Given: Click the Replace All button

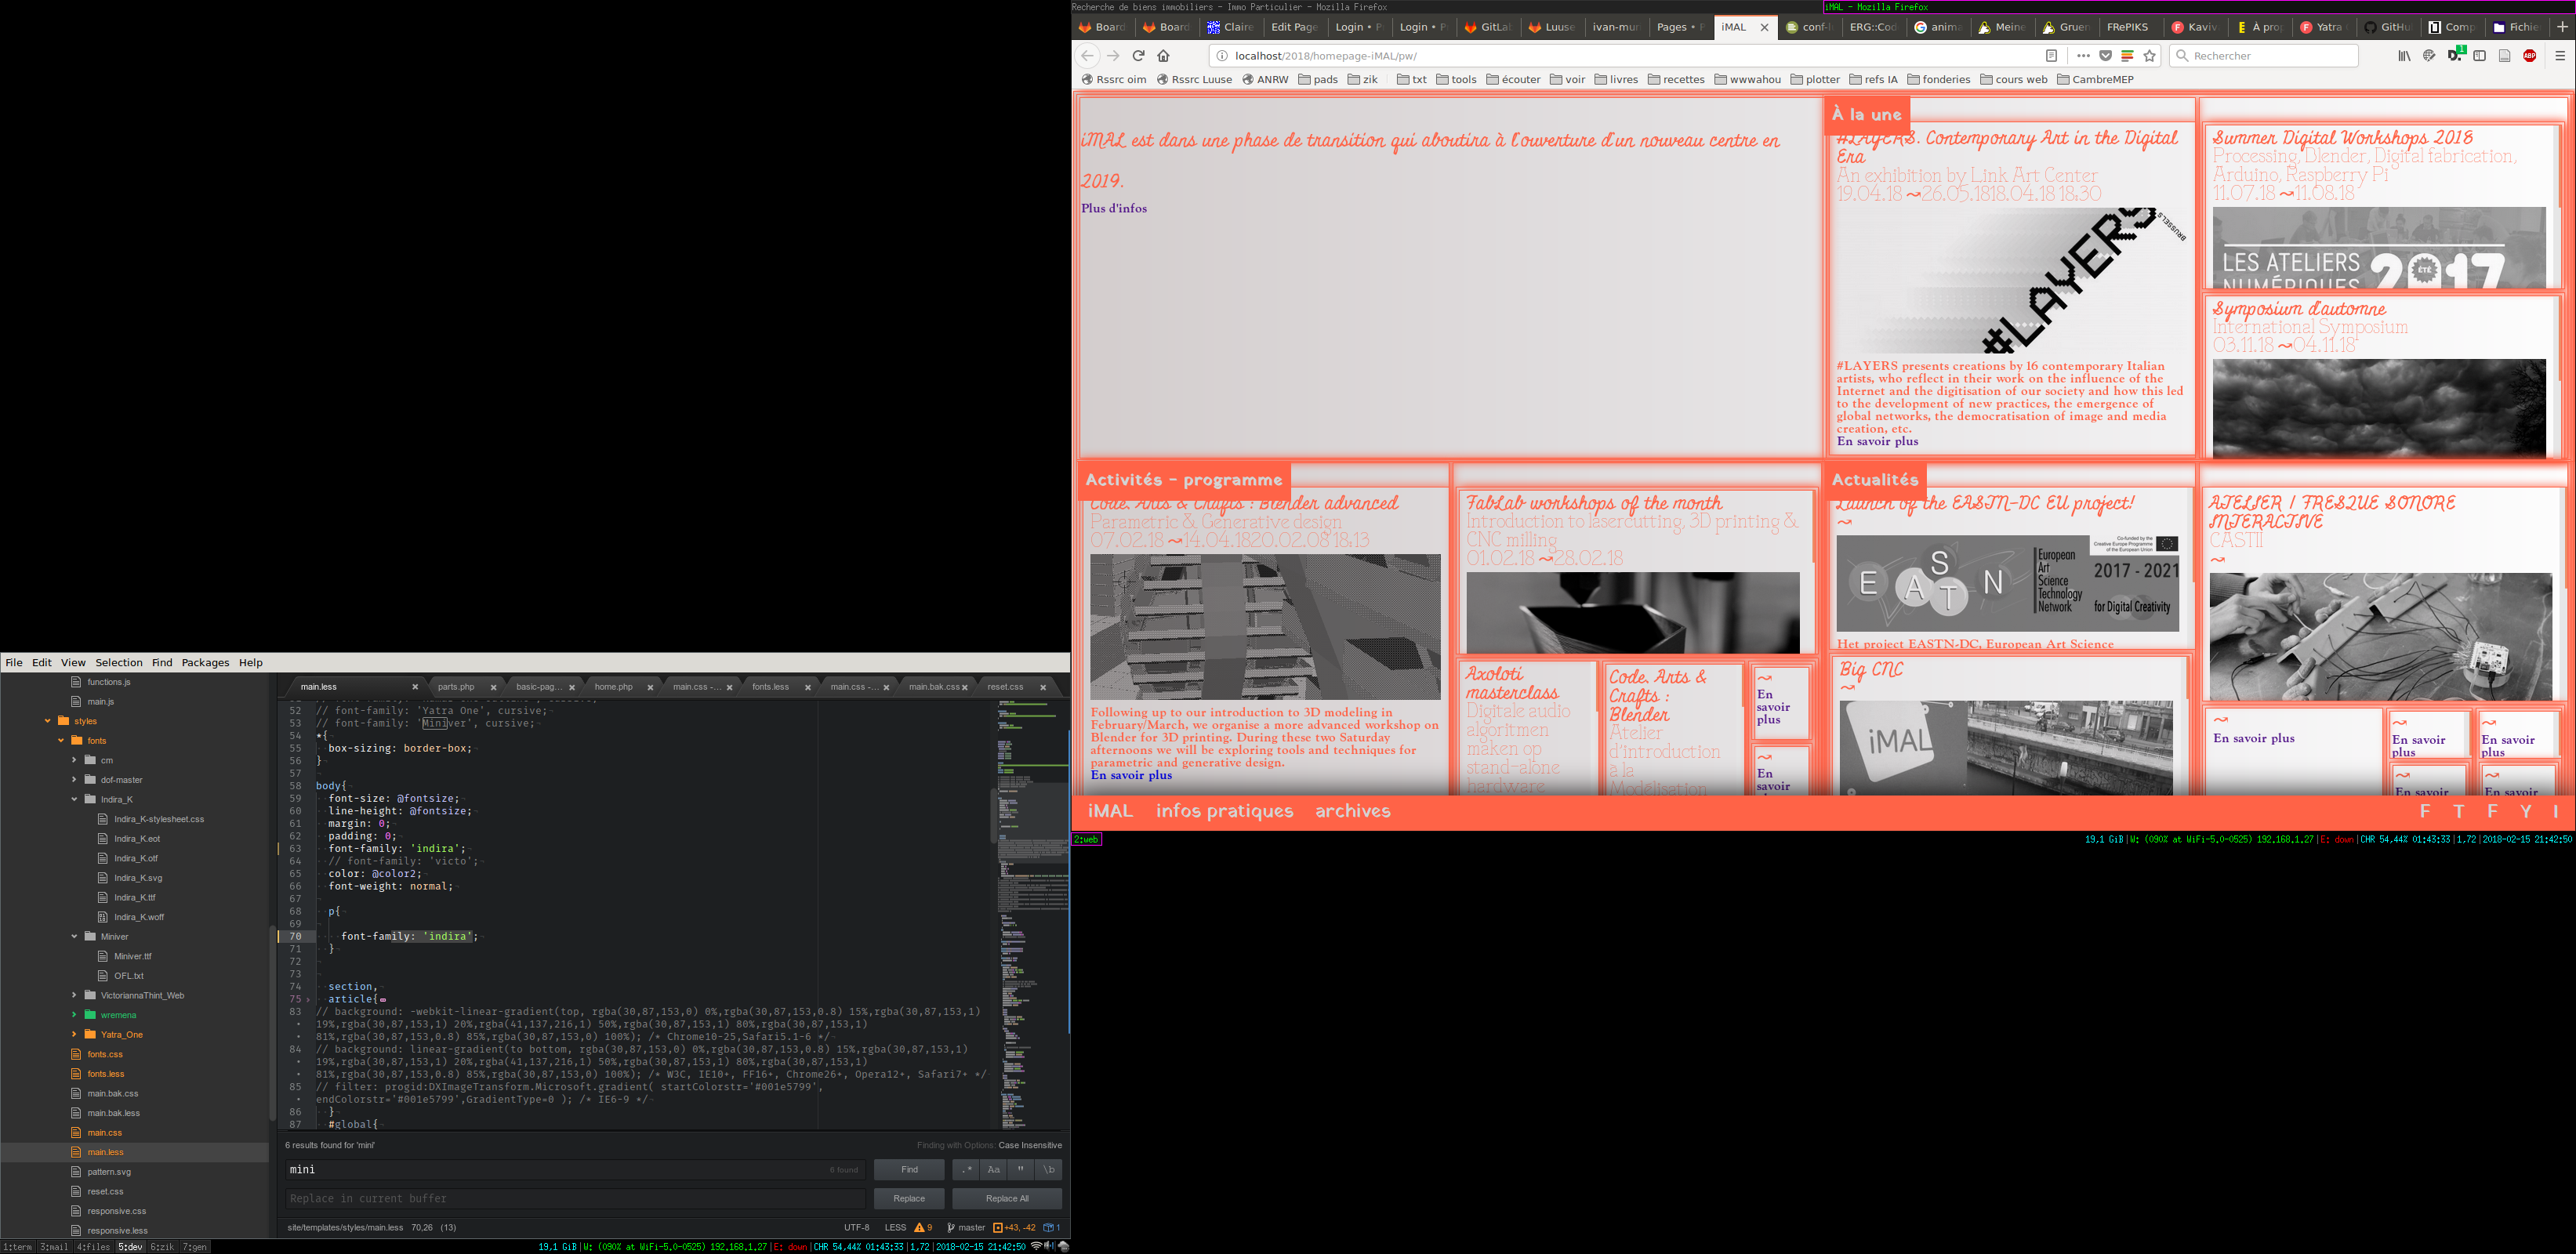Looking at the screenshot, I should coord(1006,1198).
